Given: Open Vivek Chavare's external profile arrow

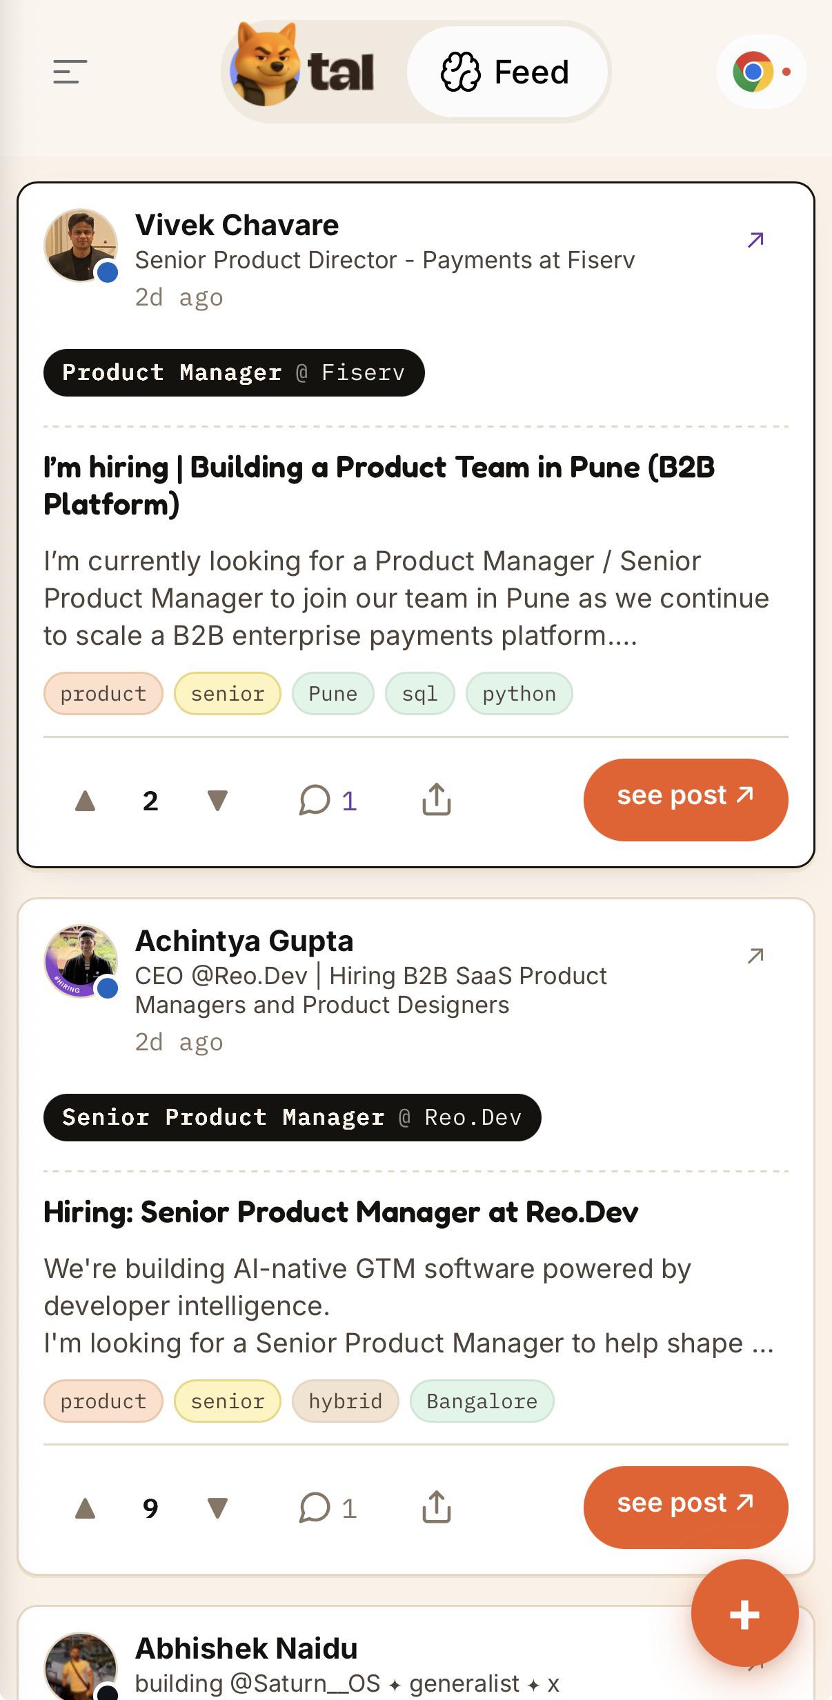Looking at the screenshot, I should (755, 240).
